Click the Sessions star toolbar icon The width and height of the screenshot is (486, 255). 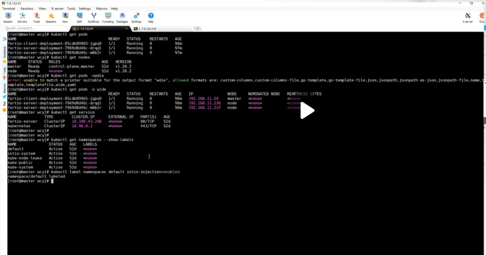coord(51,18)
